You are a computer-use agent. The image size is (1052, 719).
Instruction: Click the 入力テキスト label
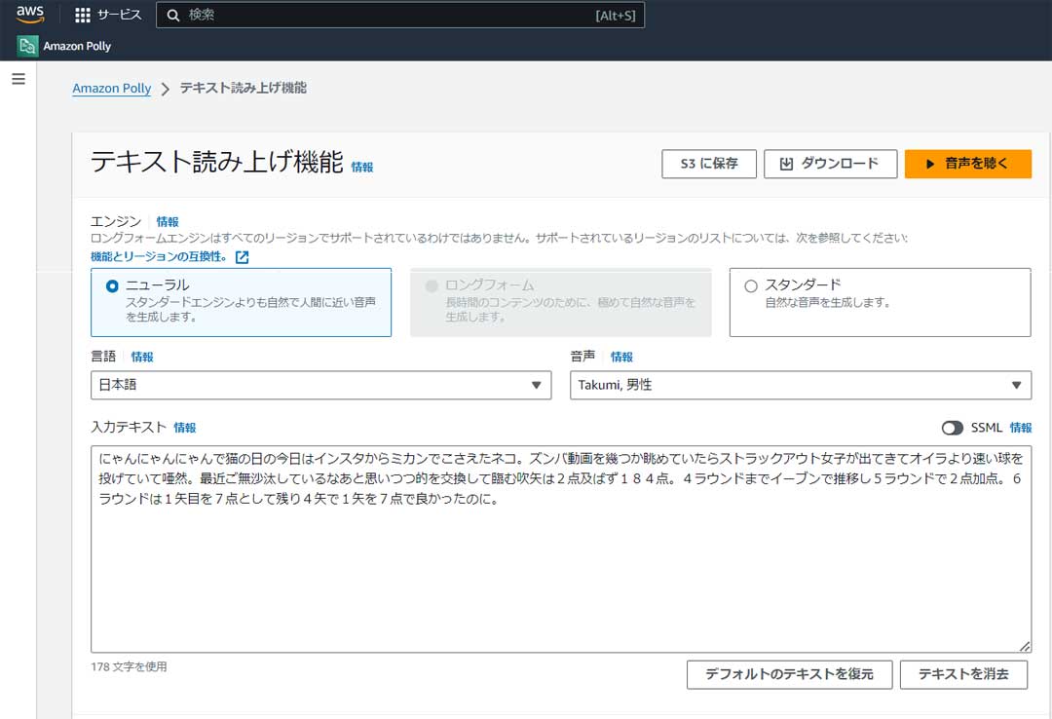pyautogui.click(x=129, y=427)
